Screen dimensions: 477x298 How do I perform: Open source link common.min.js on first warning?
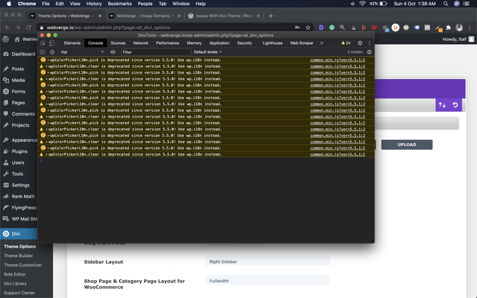pos(338,60)
